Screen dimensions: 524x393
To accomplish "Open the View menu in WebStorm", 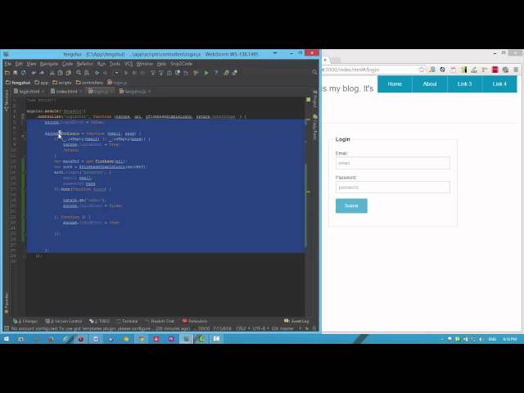I will 31,64.
